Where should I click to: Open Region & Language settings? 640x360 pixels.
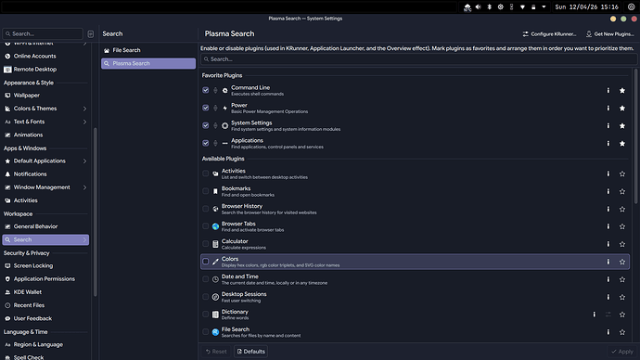45,345
